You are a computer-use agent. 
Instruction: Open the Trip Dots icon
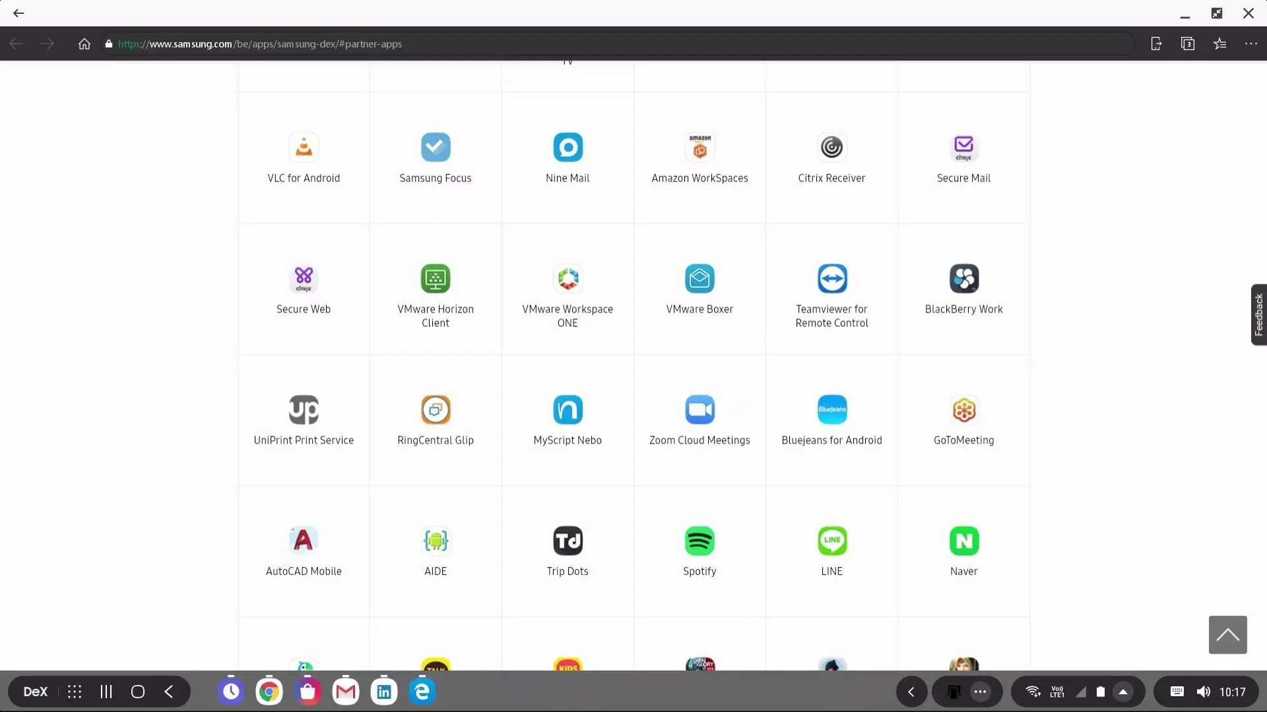point(568,541)
